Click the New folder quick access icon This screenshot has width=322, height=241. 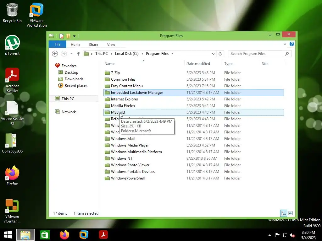click(68, 36)
